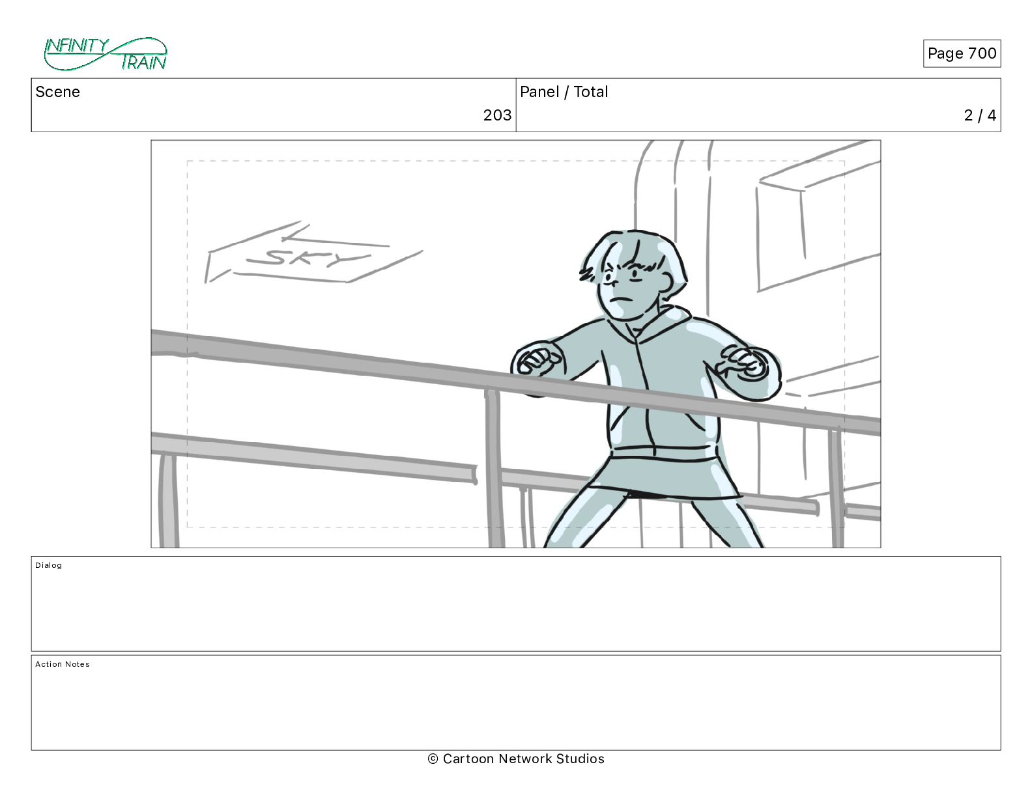Click the SKY sign in the sketch
The width and height of the screenshot is (1032, 797).
pyautogui.click(x=314, y=254)
